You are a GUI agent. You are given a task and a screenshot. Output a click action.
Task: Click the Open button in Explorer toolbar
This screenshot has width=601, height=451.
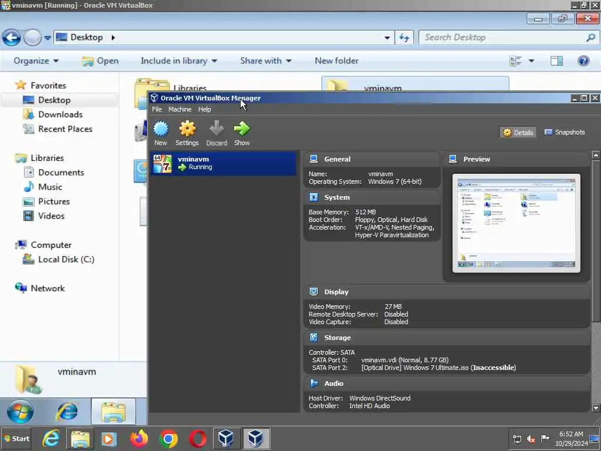[100, 60]
